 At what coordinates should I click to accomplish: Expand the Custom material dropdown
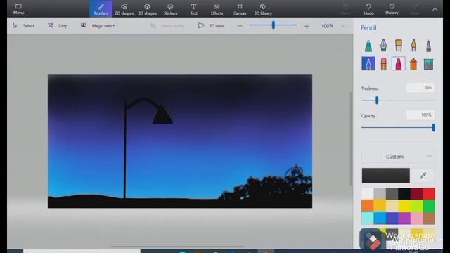[398, 157]
